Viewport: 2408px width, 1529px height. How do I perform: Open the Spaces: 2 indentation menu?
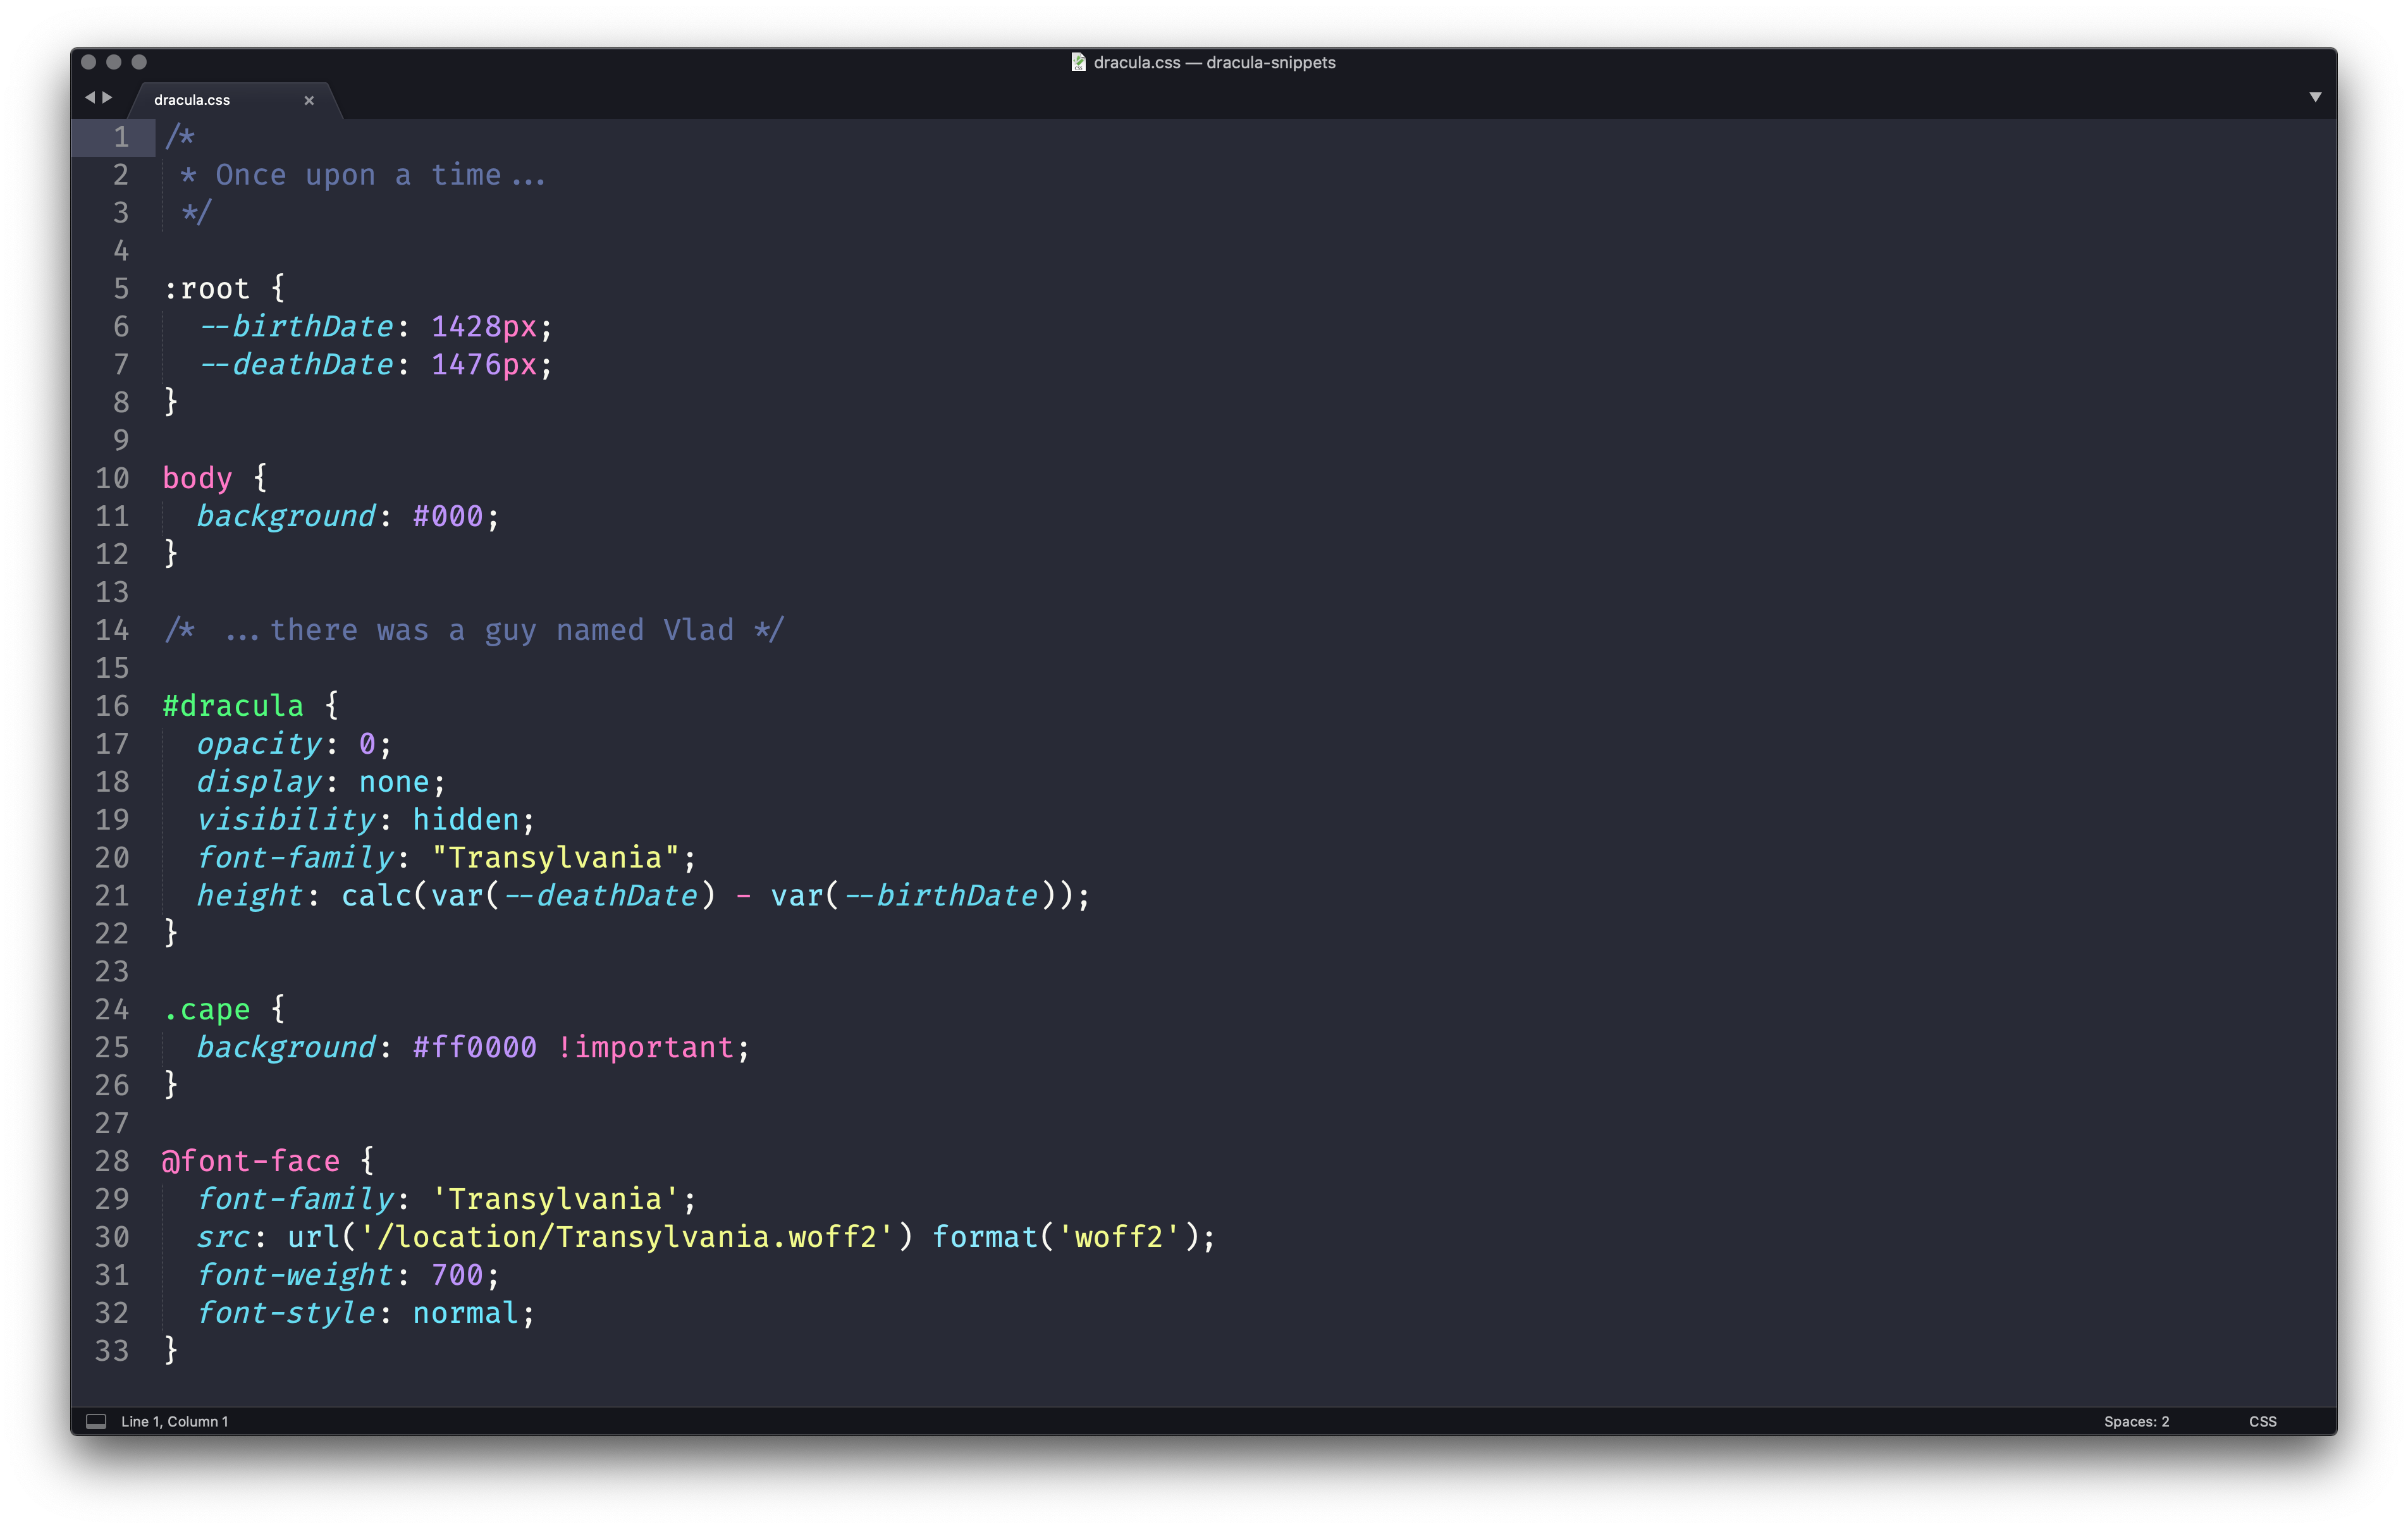(x=2136, y=1421)
